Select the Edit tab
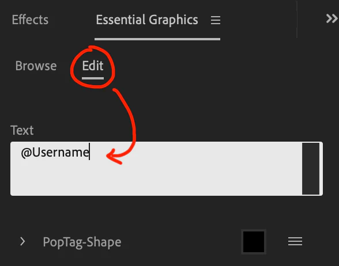 click(93, 66)
